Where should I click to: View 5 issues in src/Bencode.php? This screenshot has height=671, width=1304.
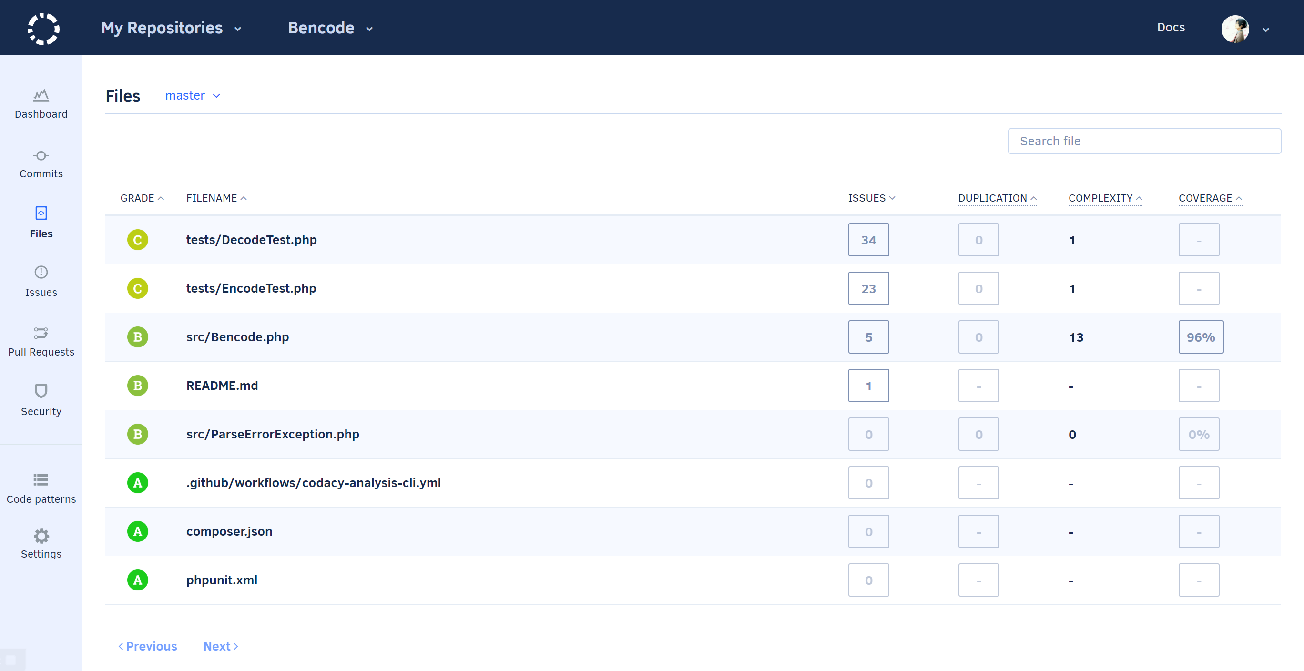coord(869,337)
